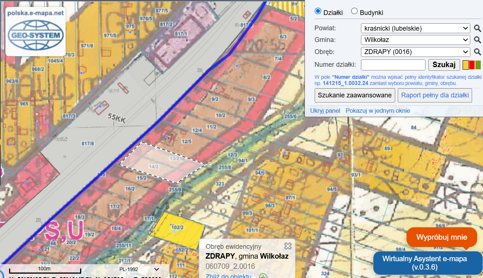Click magnifier icon next to Gmina dropdown

pyautogui.click(x=477, y=40)
